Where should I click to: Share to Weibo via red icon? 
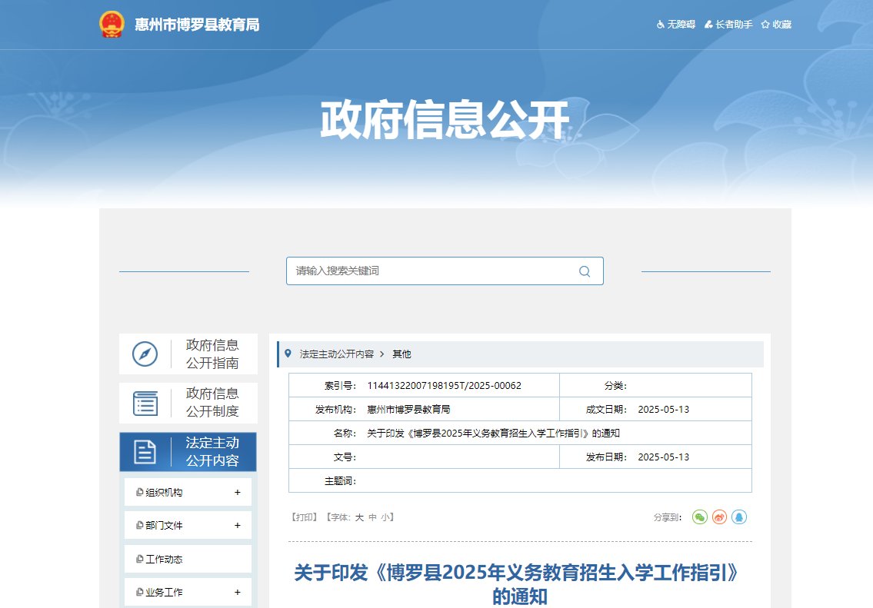(x=719, y=517)
